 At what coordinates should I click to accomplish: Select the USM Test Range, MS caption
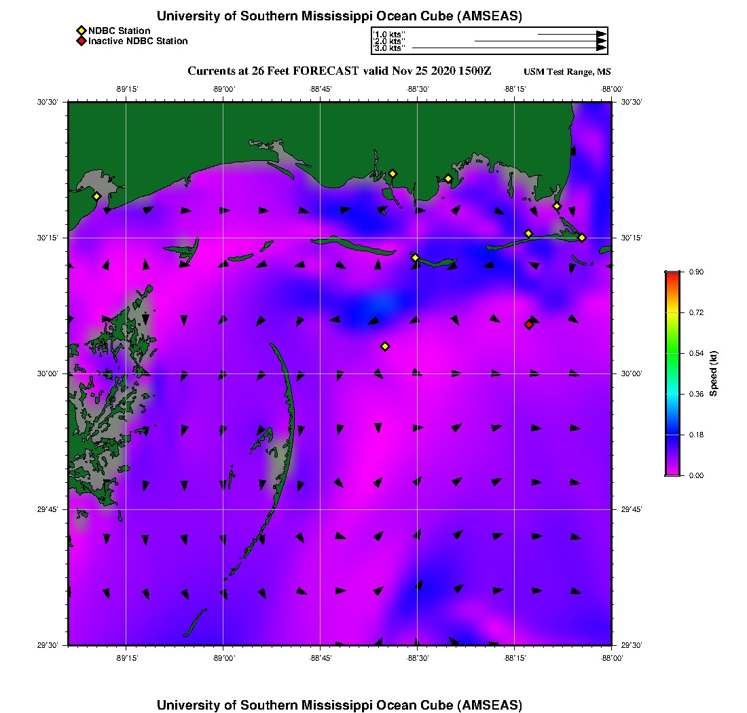[567, 72]
